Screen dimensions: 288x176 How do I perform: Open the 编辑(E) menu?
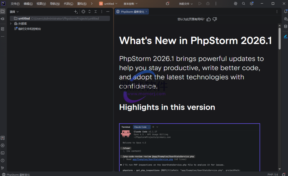[x=28, y=4]
